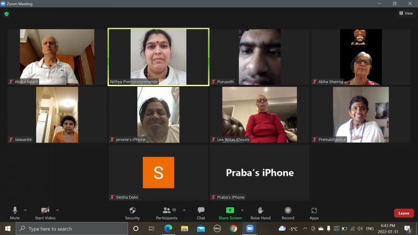Expand audio options arrow next to Mute
The width and height of the screenshot is (418, 235).
pyautogui.click(x=25, y=210)
